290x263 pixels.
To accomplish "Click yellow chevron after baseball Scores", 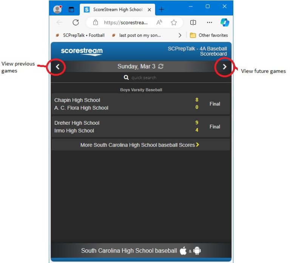I will tap(197, 145).
